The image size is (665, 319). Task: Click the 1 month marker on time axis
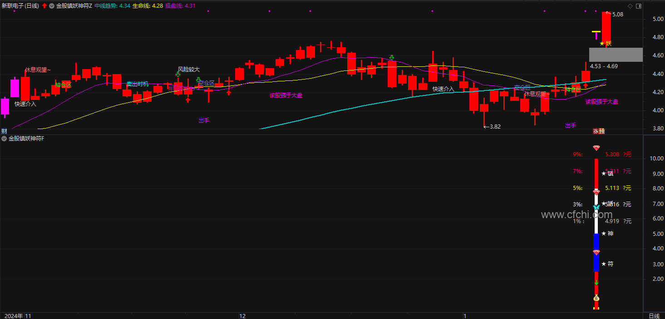point(465,316)
